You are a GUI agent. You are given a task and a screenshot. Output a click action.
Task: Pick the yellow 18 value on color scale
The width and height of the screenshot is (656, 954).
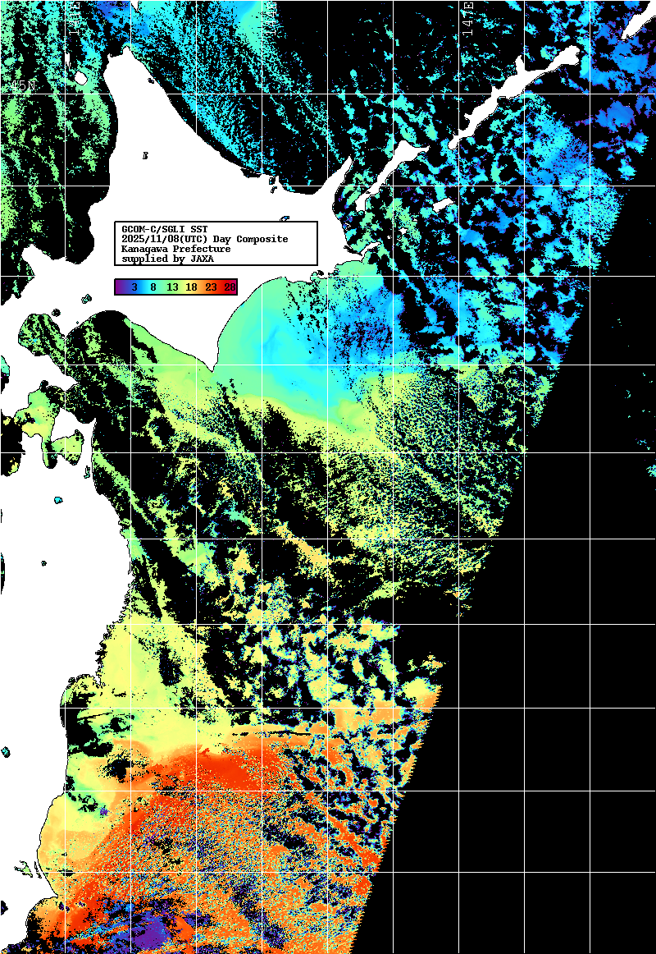192,287
